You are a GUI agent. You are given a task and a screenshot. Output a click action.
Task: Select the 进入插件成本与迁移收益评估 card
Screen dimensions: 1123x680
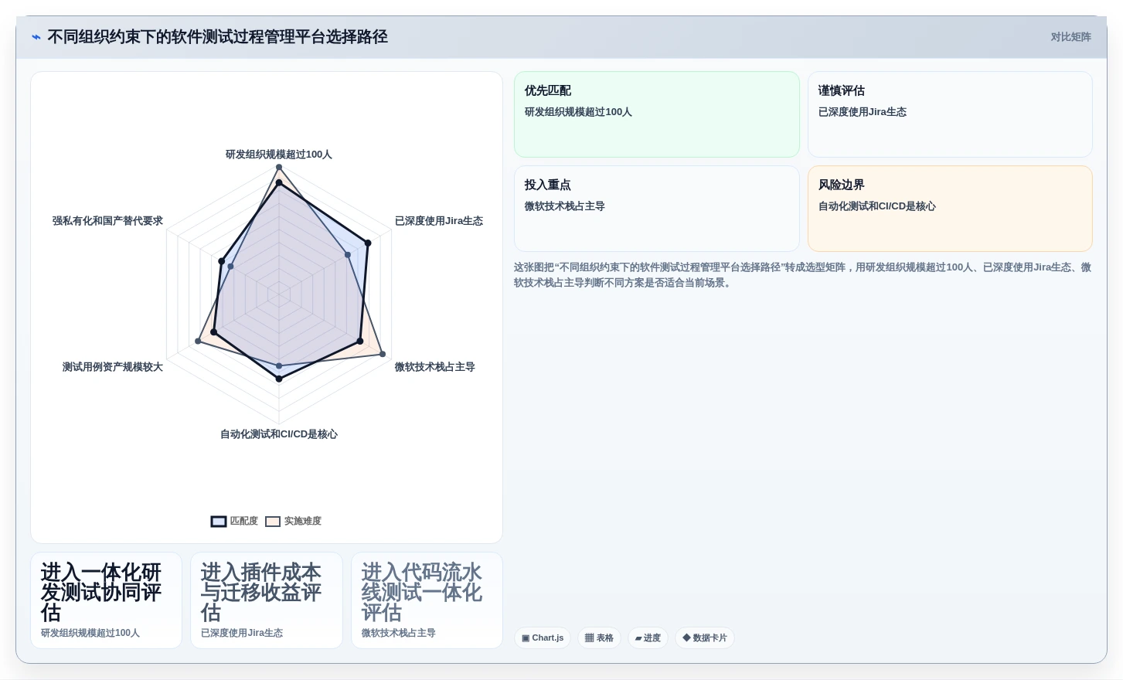pyautogui.click(x=267, y=600)
